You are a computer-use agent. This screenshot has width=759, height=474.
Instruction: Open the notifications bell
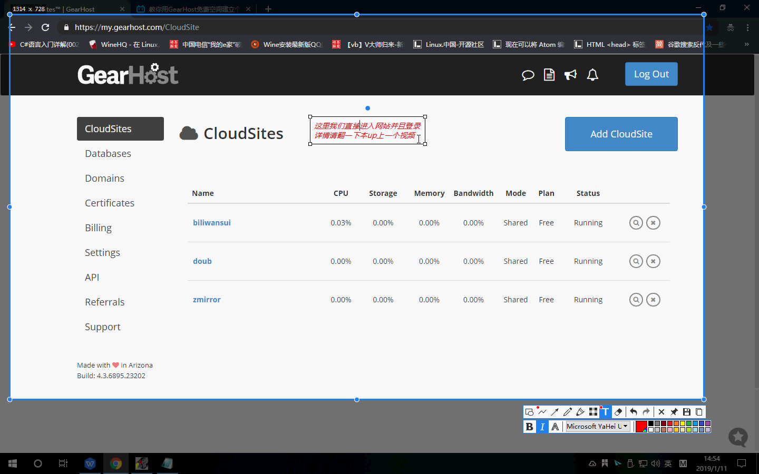point(592,75)
